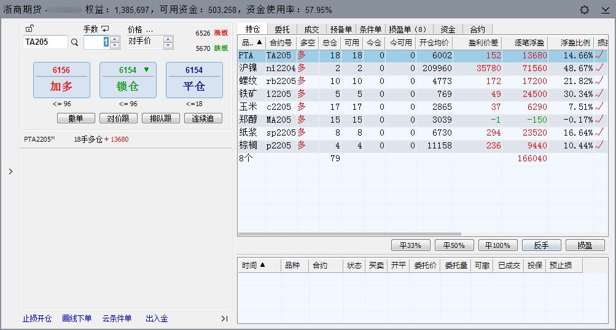Click the stop-profit check mark in 棕榈 row
Image resolution: width=616 pixels, height=330 pixels.
599,145
